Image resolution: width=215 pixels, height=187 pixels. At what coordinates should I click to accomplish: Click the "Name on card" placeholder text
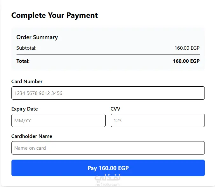(x=30, y=148)
